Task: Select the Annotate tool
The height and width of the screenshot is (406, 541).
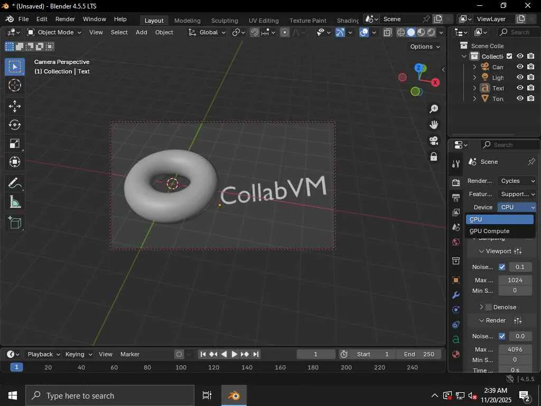Action: [x=14, y=183]
